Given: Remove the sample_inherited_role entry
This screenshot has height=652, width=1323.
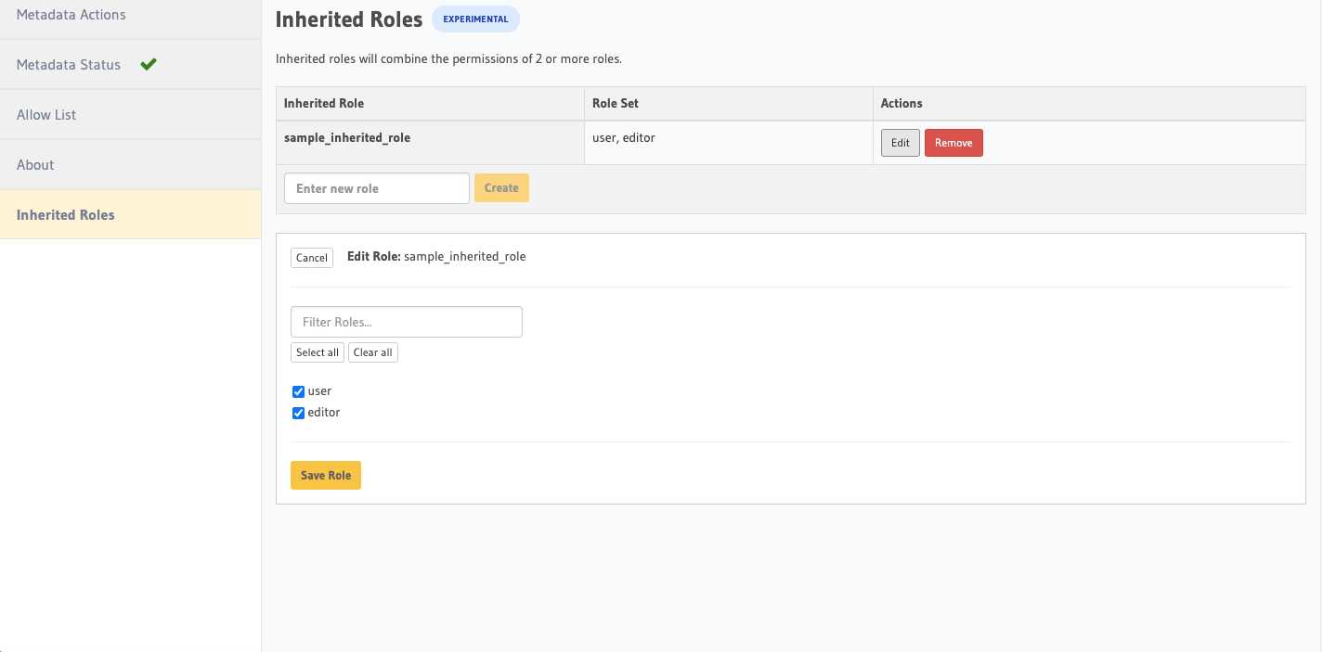Looking at the screenshot, I should (953, 143).
